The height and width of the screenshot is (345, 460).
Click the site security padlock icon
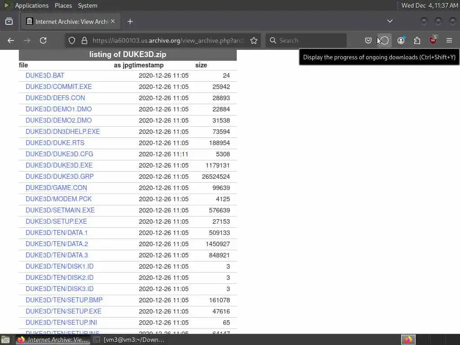(84, 40)
